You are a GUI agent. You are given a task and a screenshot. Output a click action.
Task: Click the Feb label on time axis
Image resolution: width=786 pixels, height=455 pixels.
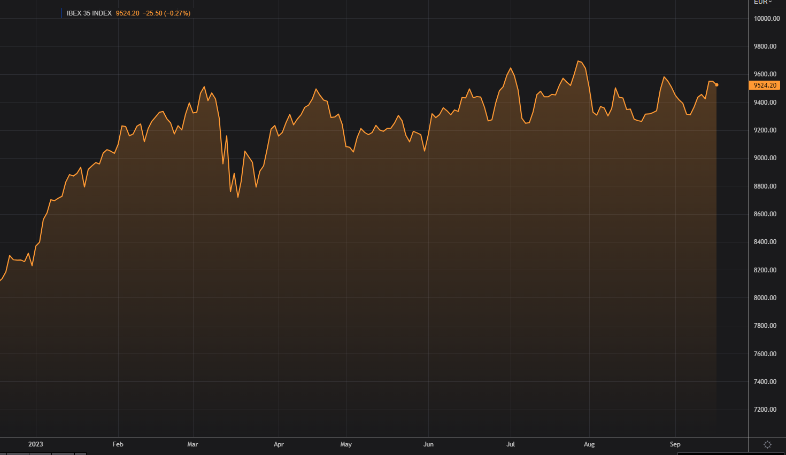(x=118, y=444)
